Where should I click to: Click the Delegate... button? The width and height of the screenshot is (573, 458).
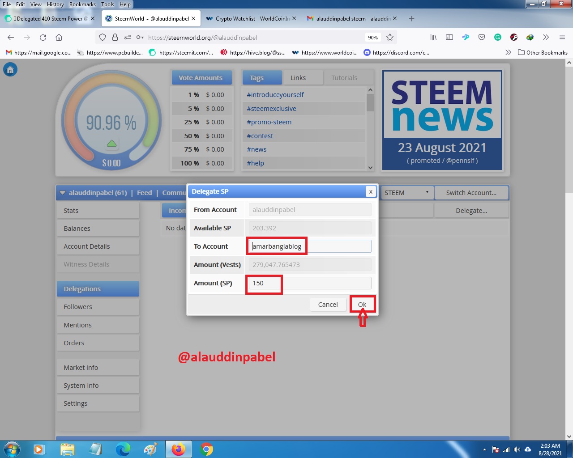[471, 211]
